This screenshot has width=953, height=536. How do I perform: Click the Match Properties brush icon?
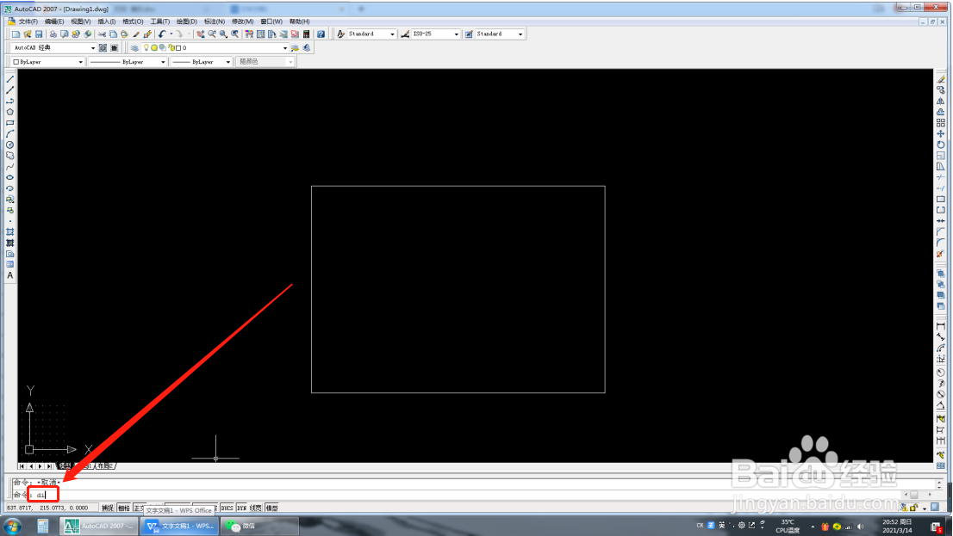[x=147, y=34]
